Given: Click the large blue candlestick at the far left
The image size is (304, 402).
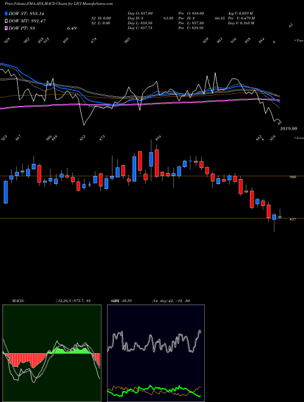Looking at the screenshot, I should [5, 192].
